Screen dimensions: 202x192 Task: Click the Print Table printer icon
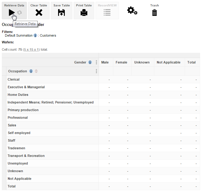coord(84,13)
